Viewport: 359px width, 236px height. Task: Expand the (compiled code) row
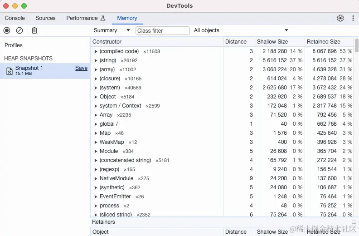click(x=96, y=51)
